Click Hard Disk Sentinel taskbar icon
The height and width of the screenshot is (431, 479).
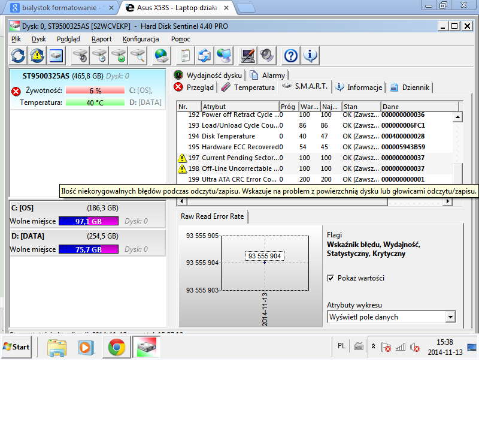click(x=146, y=347)
